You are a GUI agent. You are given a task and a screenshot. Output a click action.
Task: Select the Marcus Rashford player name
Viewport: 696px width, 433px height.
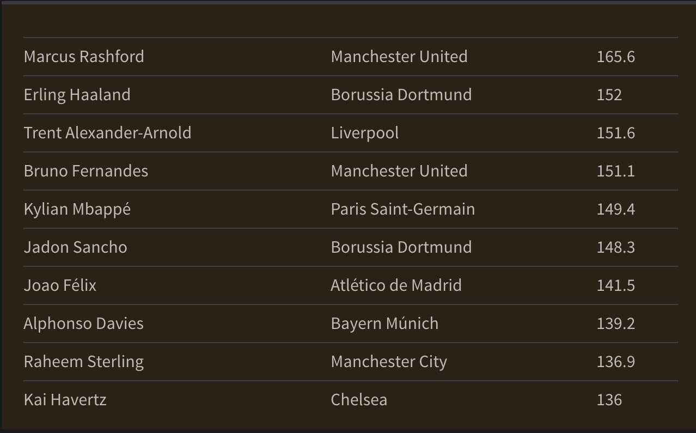pos(84,57)
